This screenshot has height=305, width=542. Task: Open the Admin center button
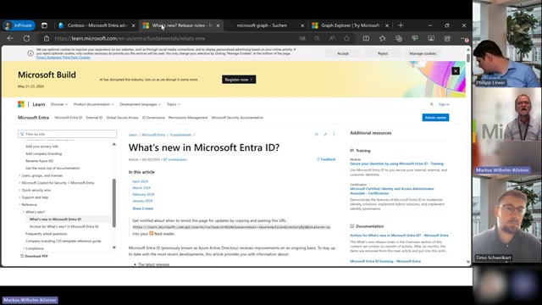[435, 118]
